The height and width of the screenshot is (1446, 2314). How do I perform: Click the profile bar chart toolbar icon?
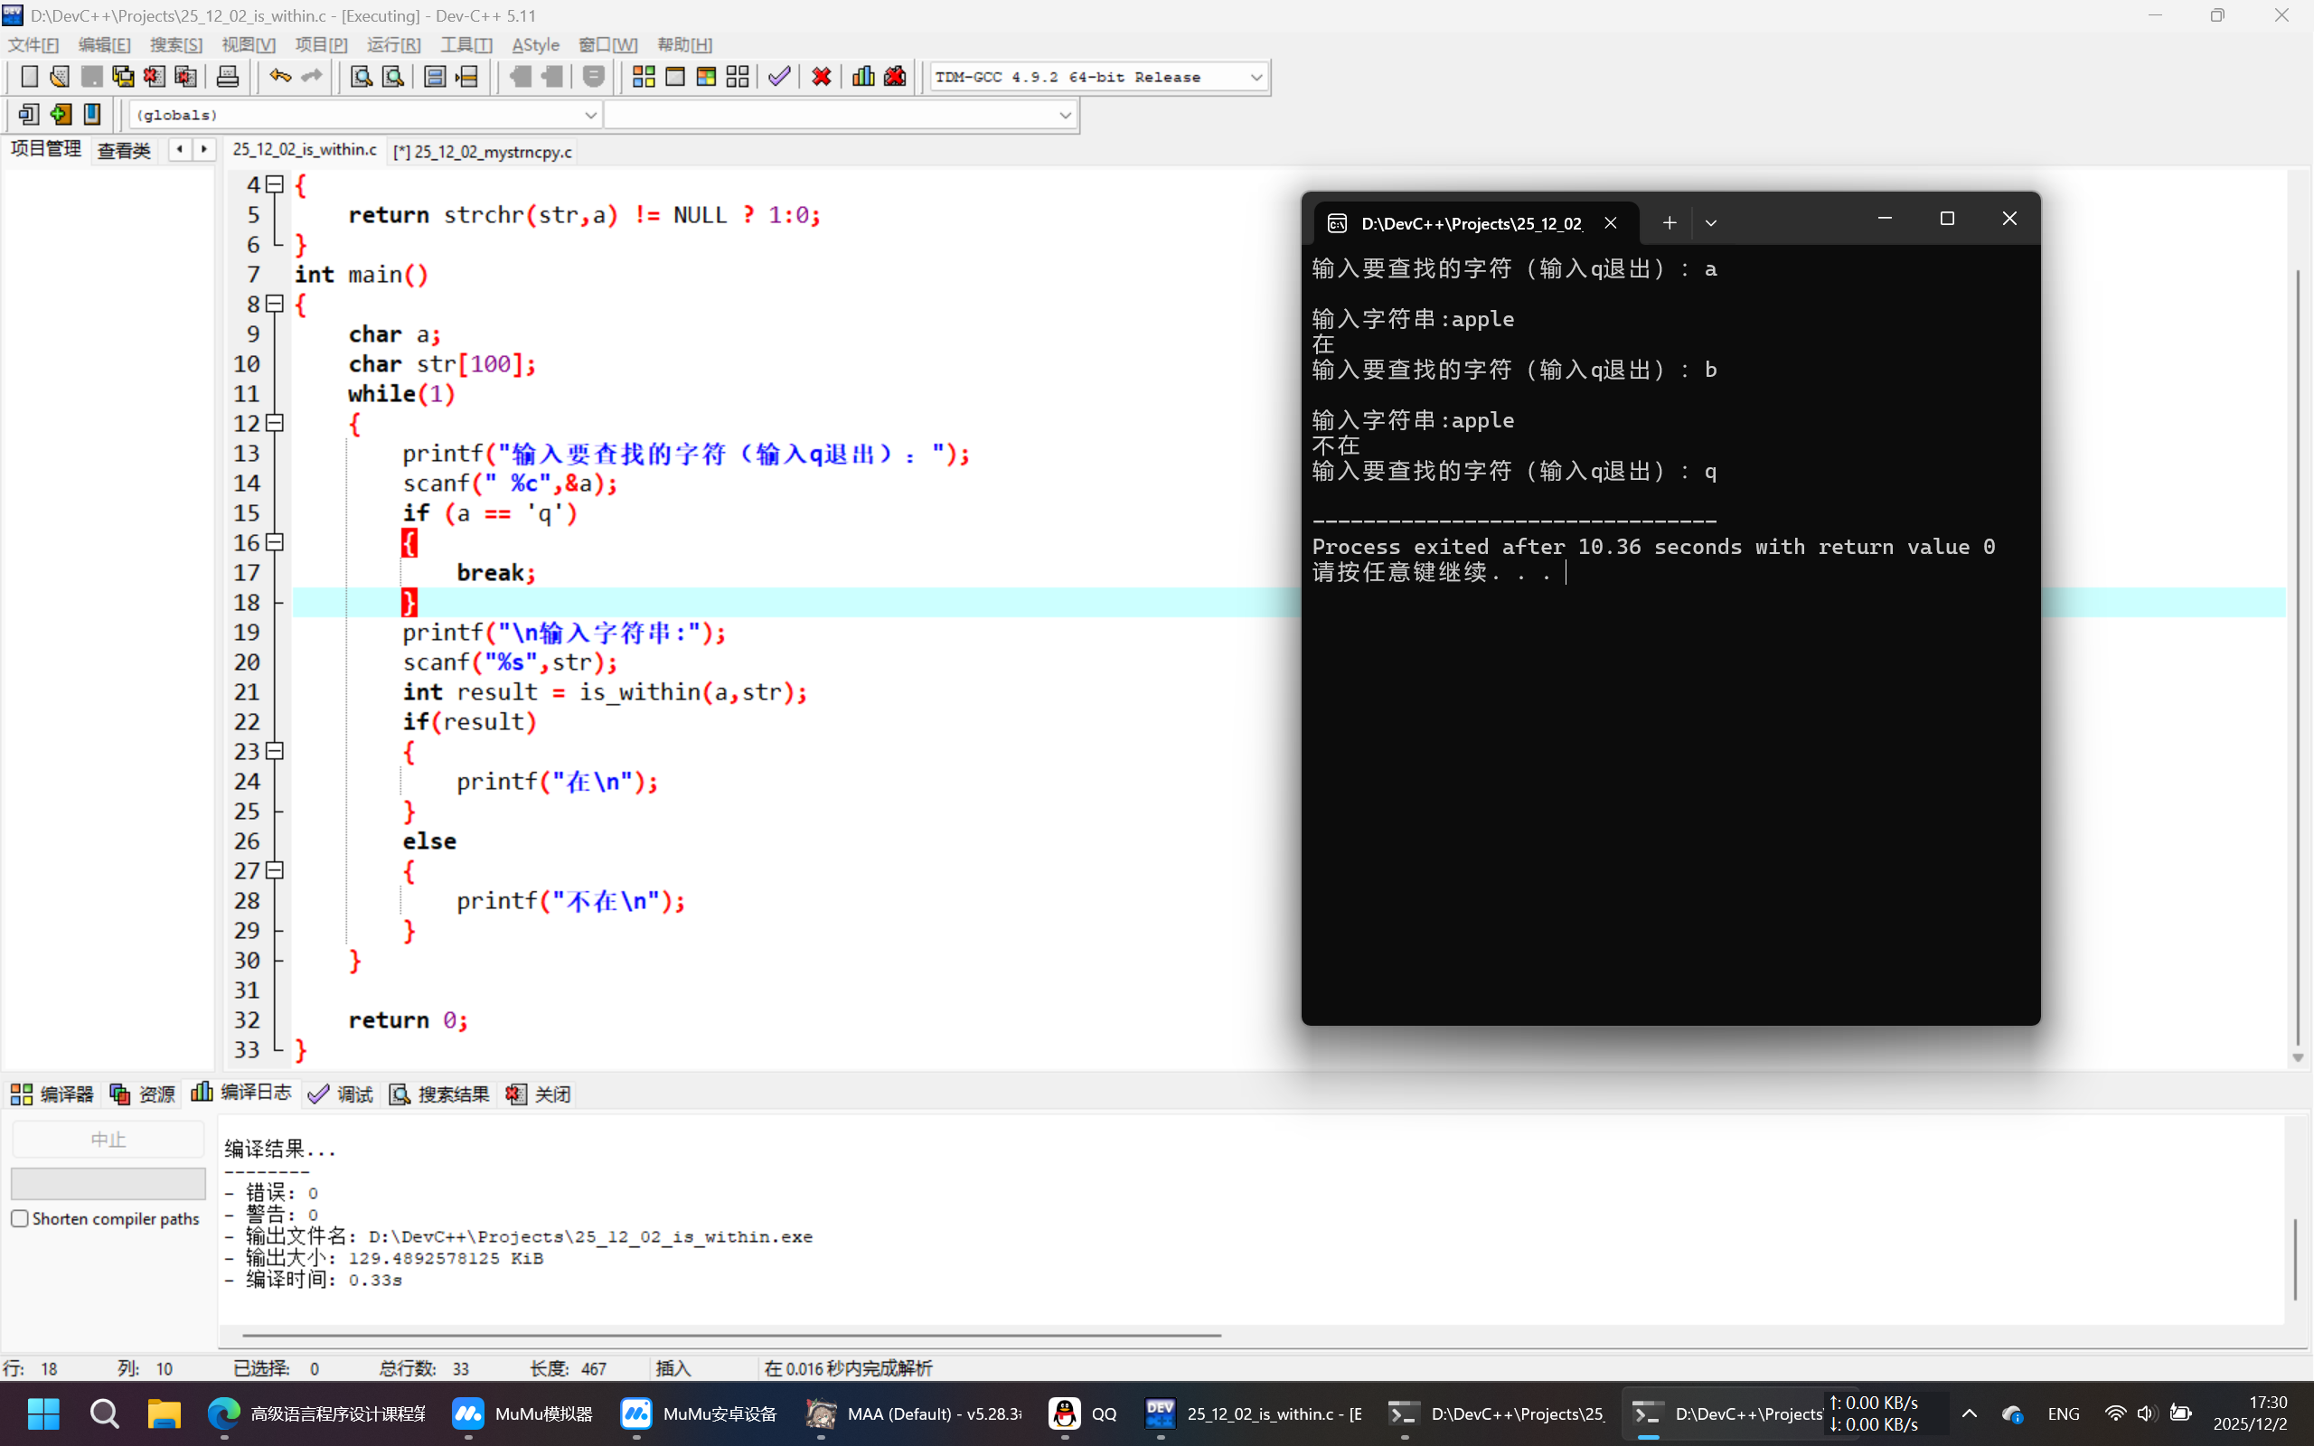pos(863,77)
